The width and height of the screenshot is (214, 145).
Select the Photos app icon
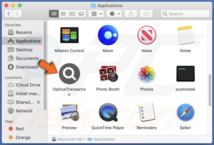click(147, 74)
